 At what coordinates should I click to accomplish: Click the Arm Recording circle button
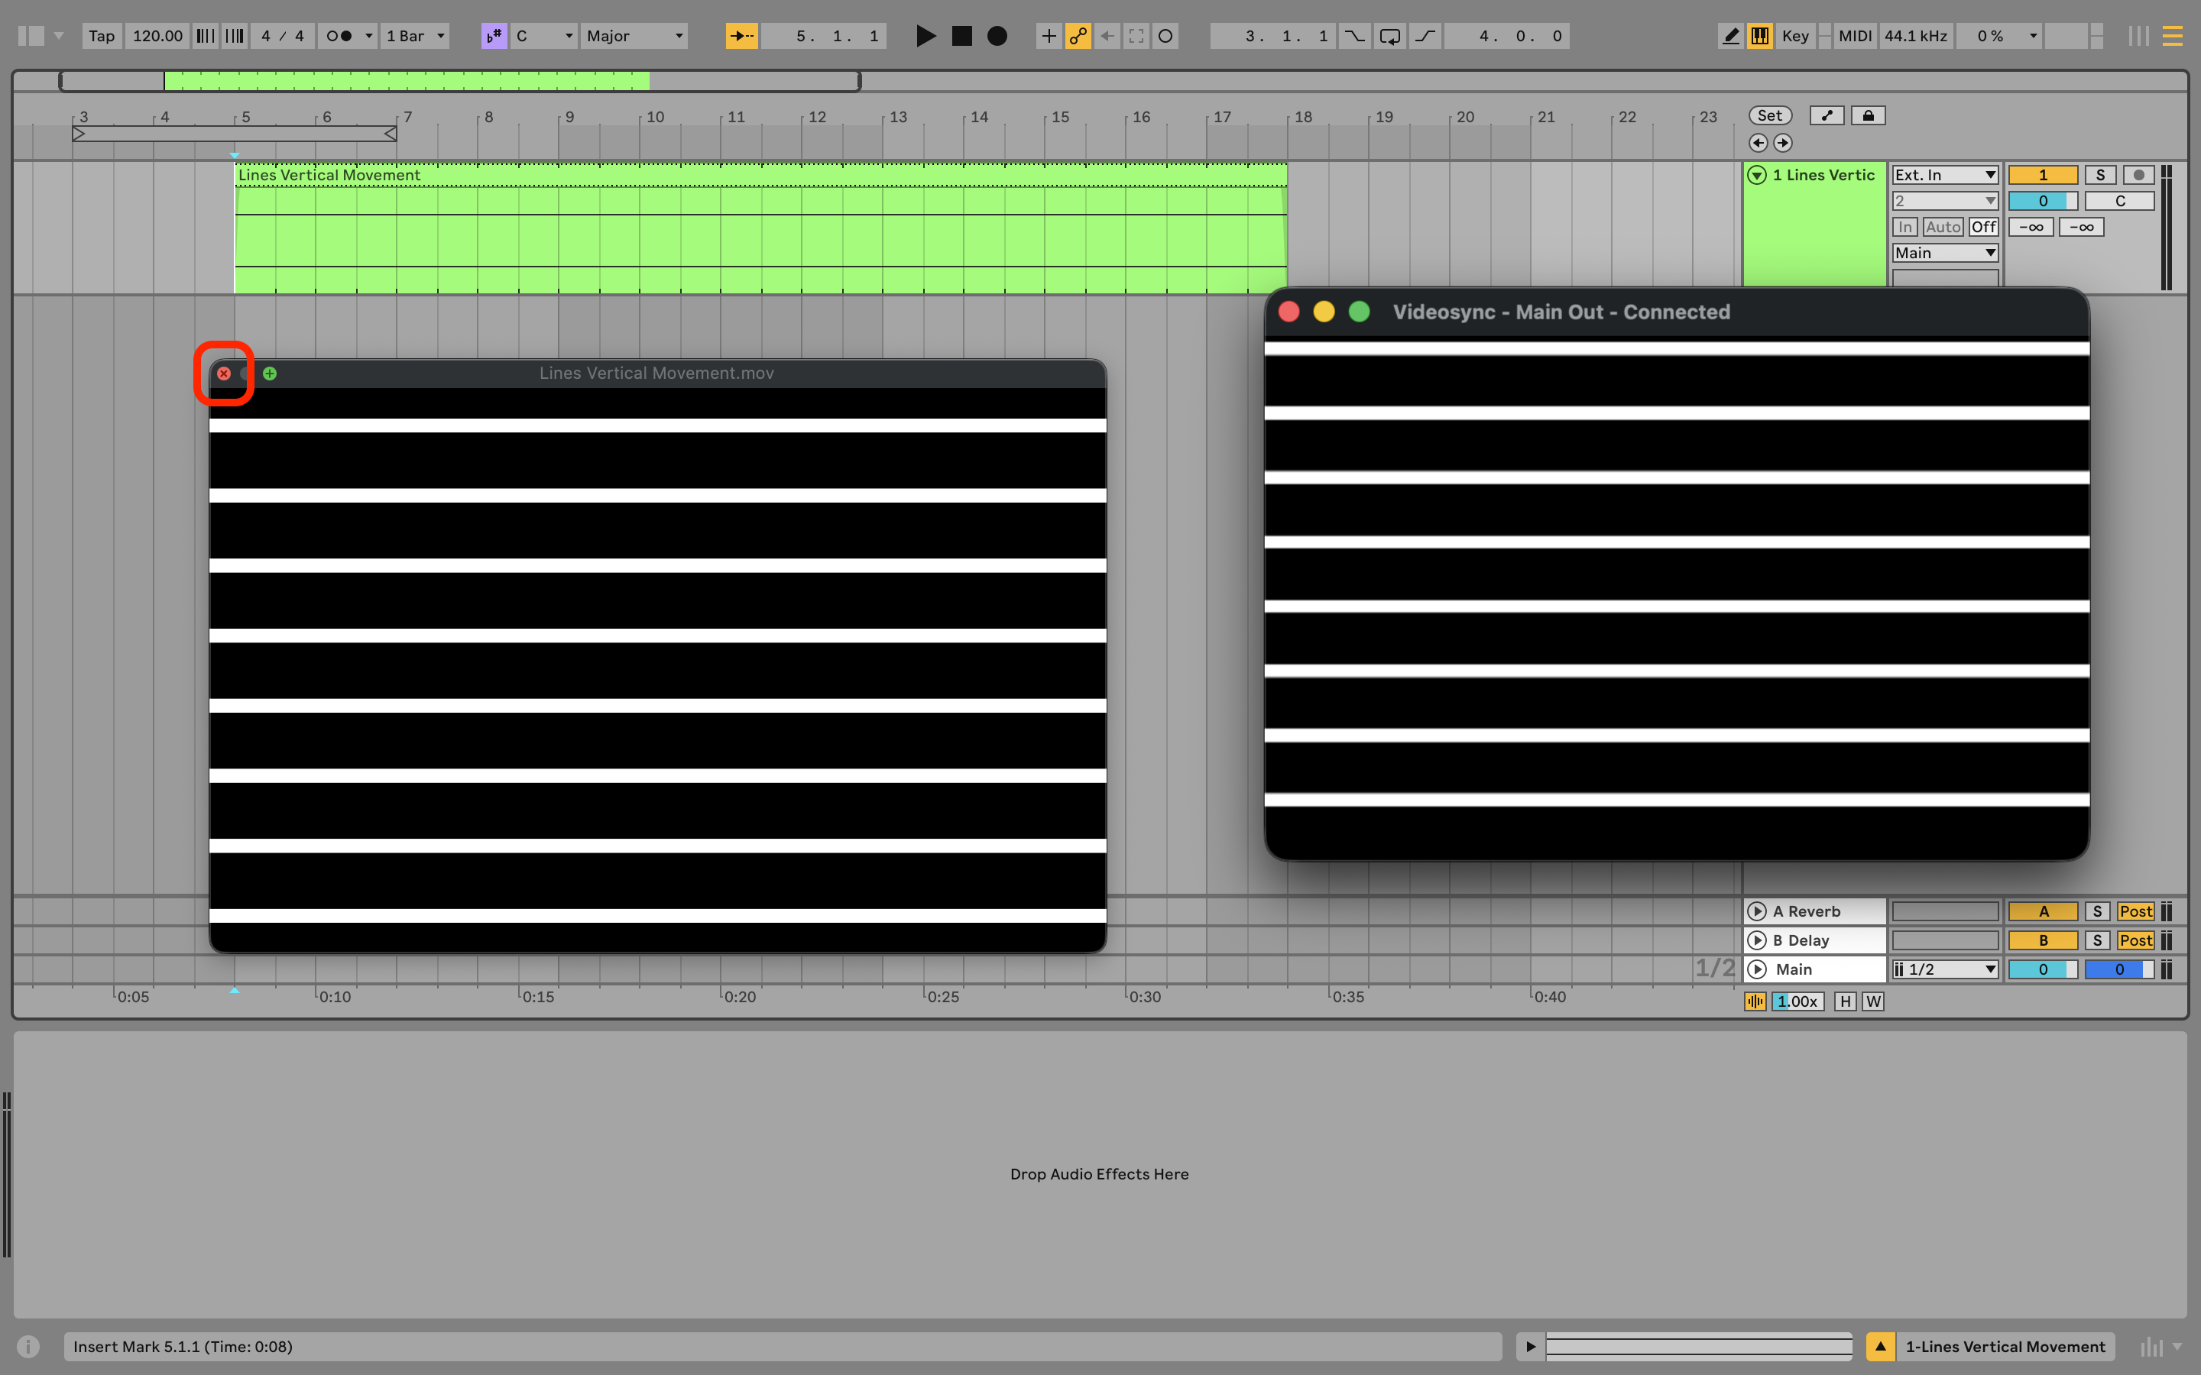pyautogui.click(x=2138, y=175)
